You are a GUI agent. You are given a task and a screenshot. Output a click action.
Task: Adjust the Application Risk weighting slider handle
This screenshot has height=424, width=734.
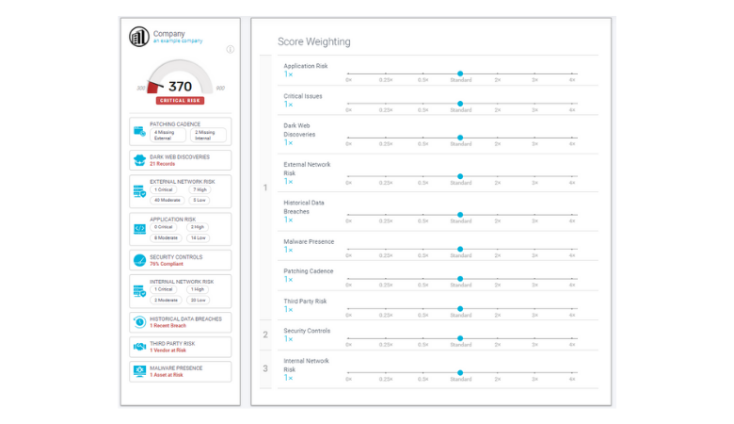tap(460, 73)
